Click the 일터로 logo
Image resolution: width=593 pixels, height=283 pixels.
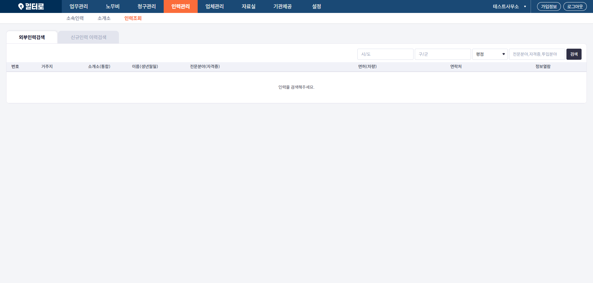point(31,6)
